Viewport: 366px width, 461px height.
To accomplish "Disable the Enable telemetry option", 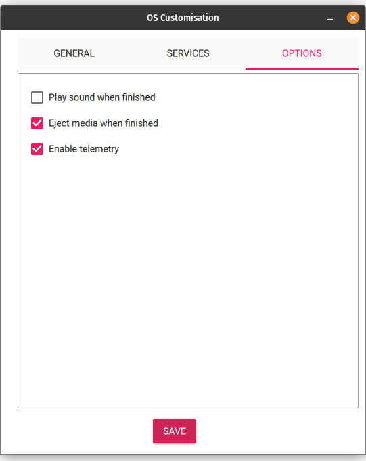I will (x=37, y=149).
